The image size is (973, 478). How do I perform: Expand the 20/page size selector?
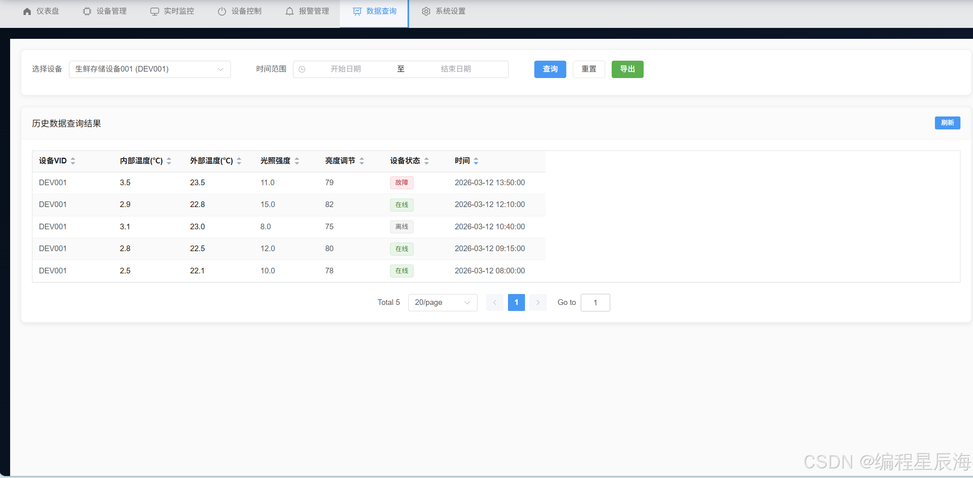(x=442, y=302)
